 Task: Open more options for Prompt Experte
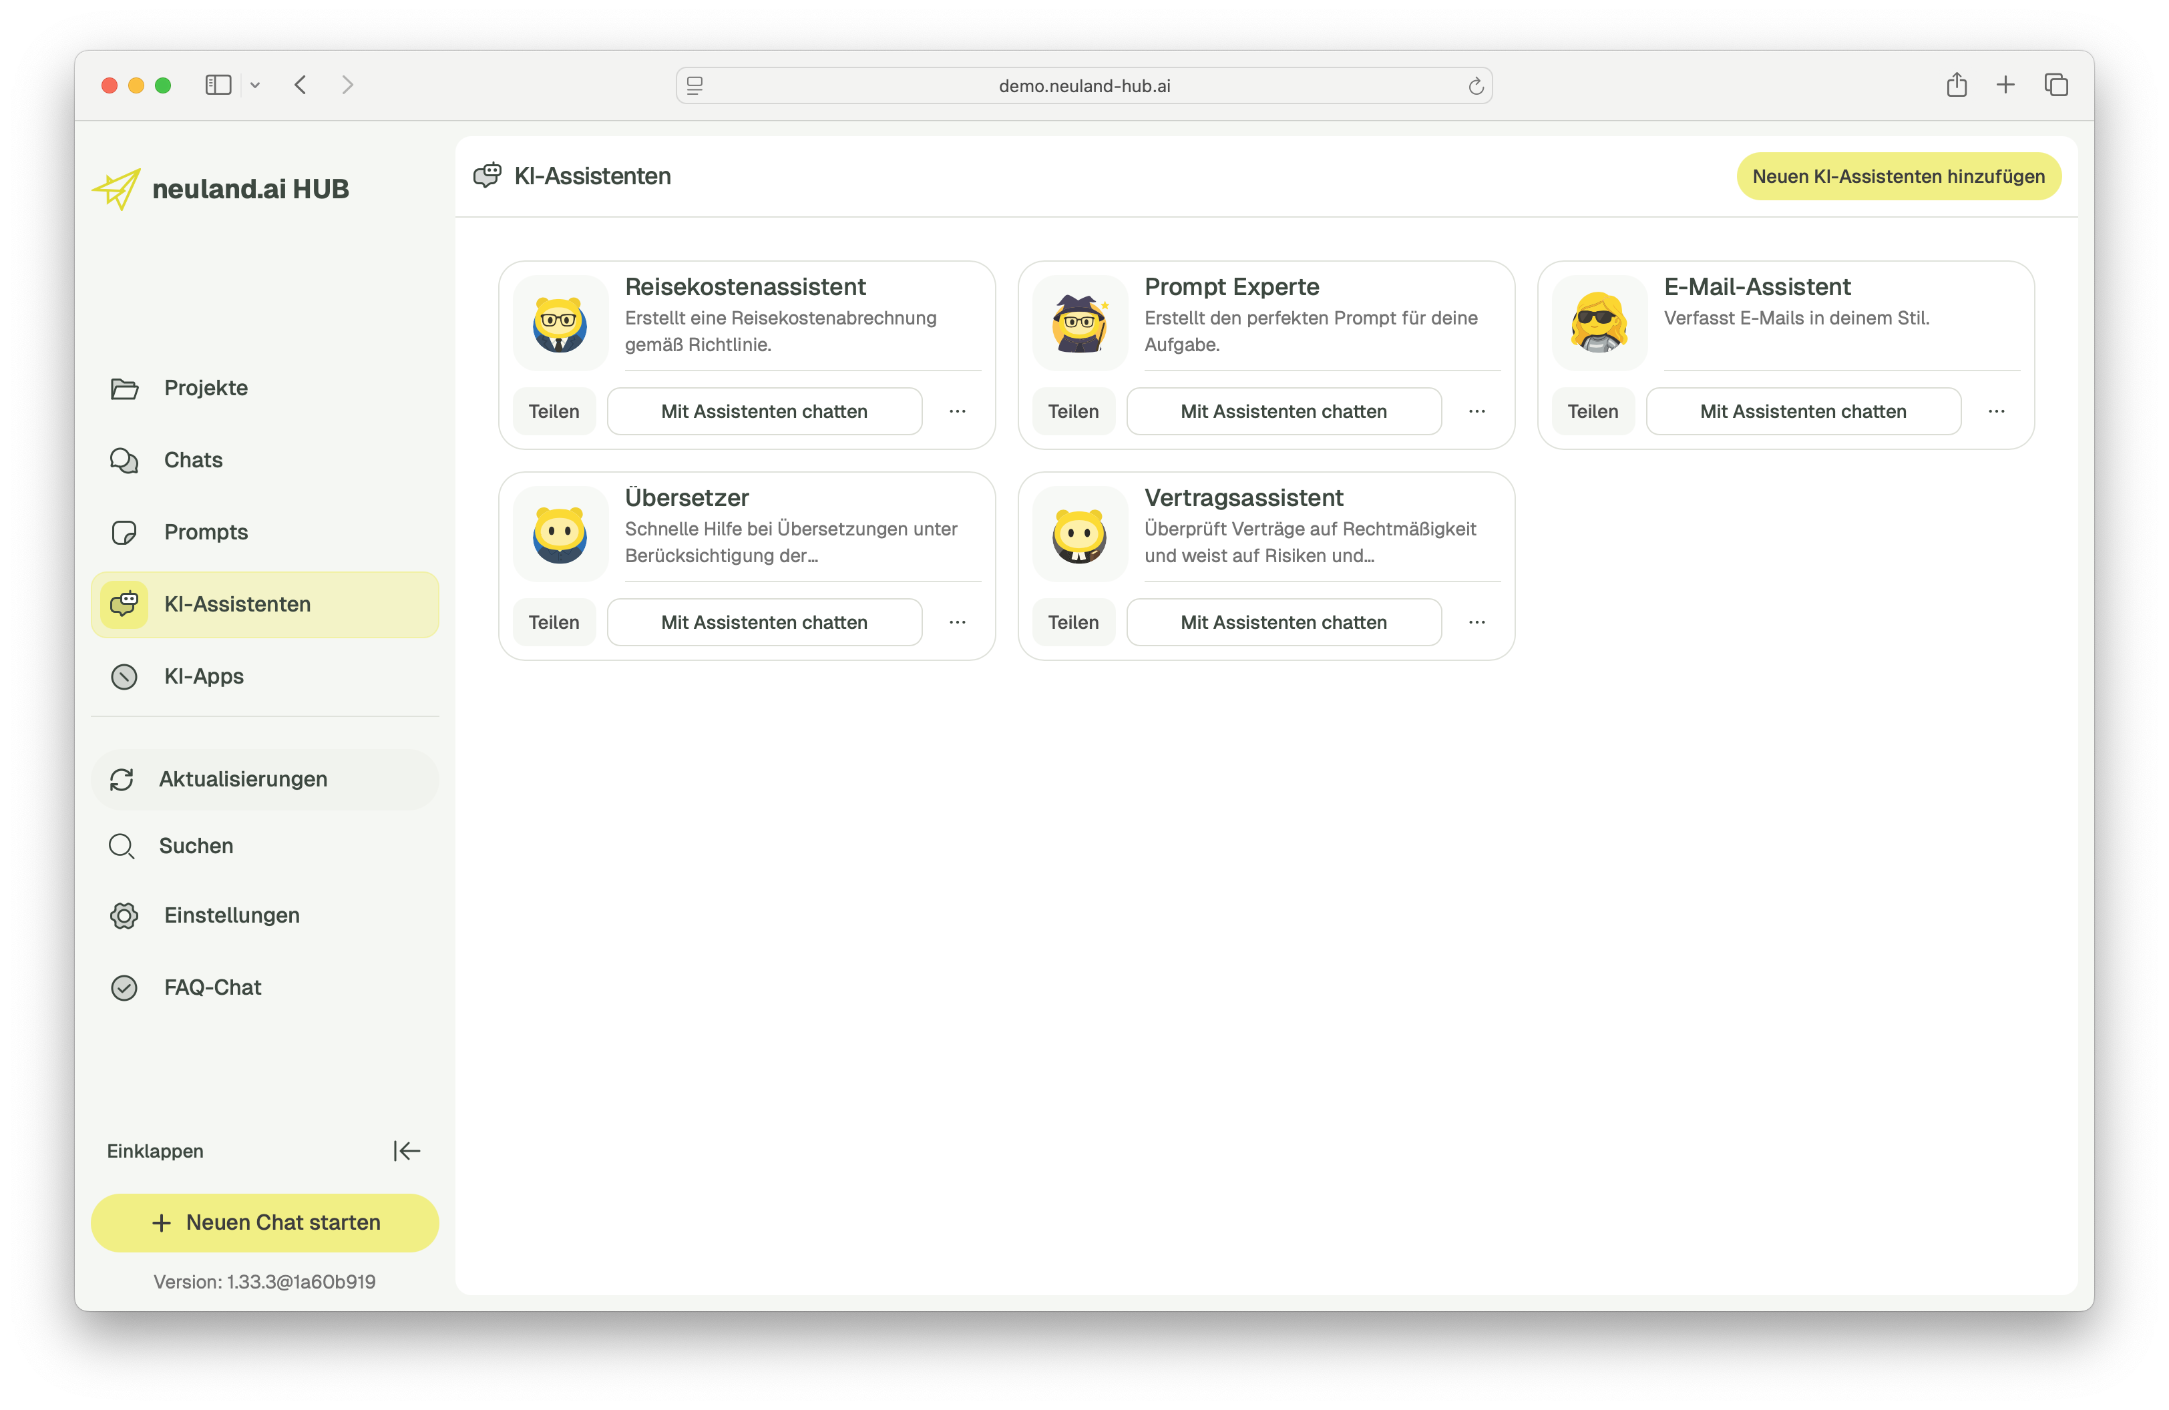(x=1476, y=412)
